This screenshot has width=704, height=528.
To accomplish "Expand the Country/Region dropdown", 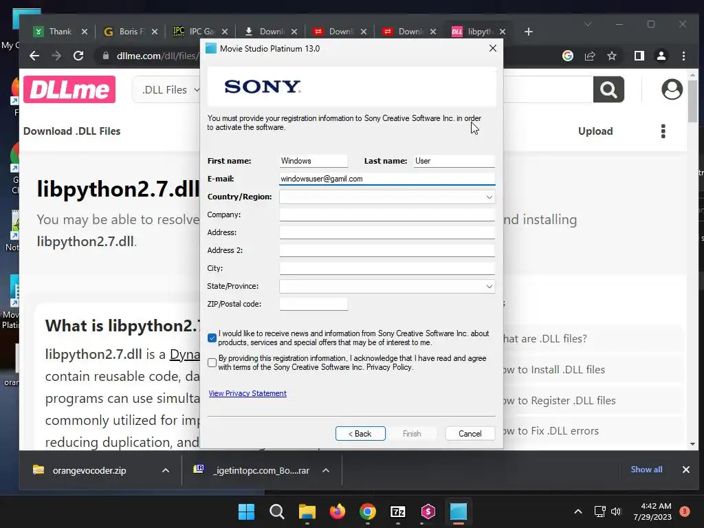I will point(489,197).
